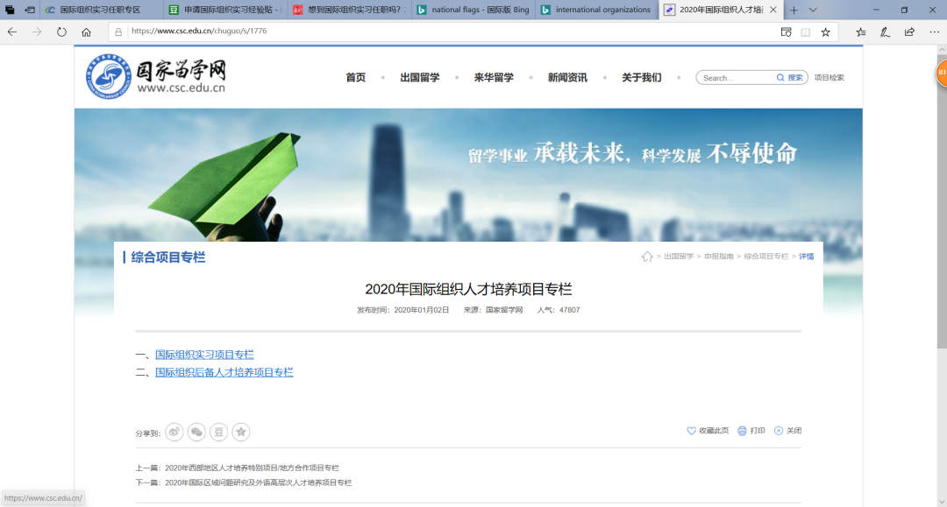The width and height of the screenshot is (947, 507).
Task: Click the Qzone star share icon
Action: pos(241,432)
